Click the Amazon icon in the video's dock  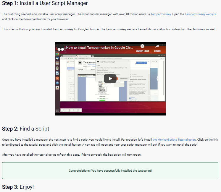tap(57, 88)
